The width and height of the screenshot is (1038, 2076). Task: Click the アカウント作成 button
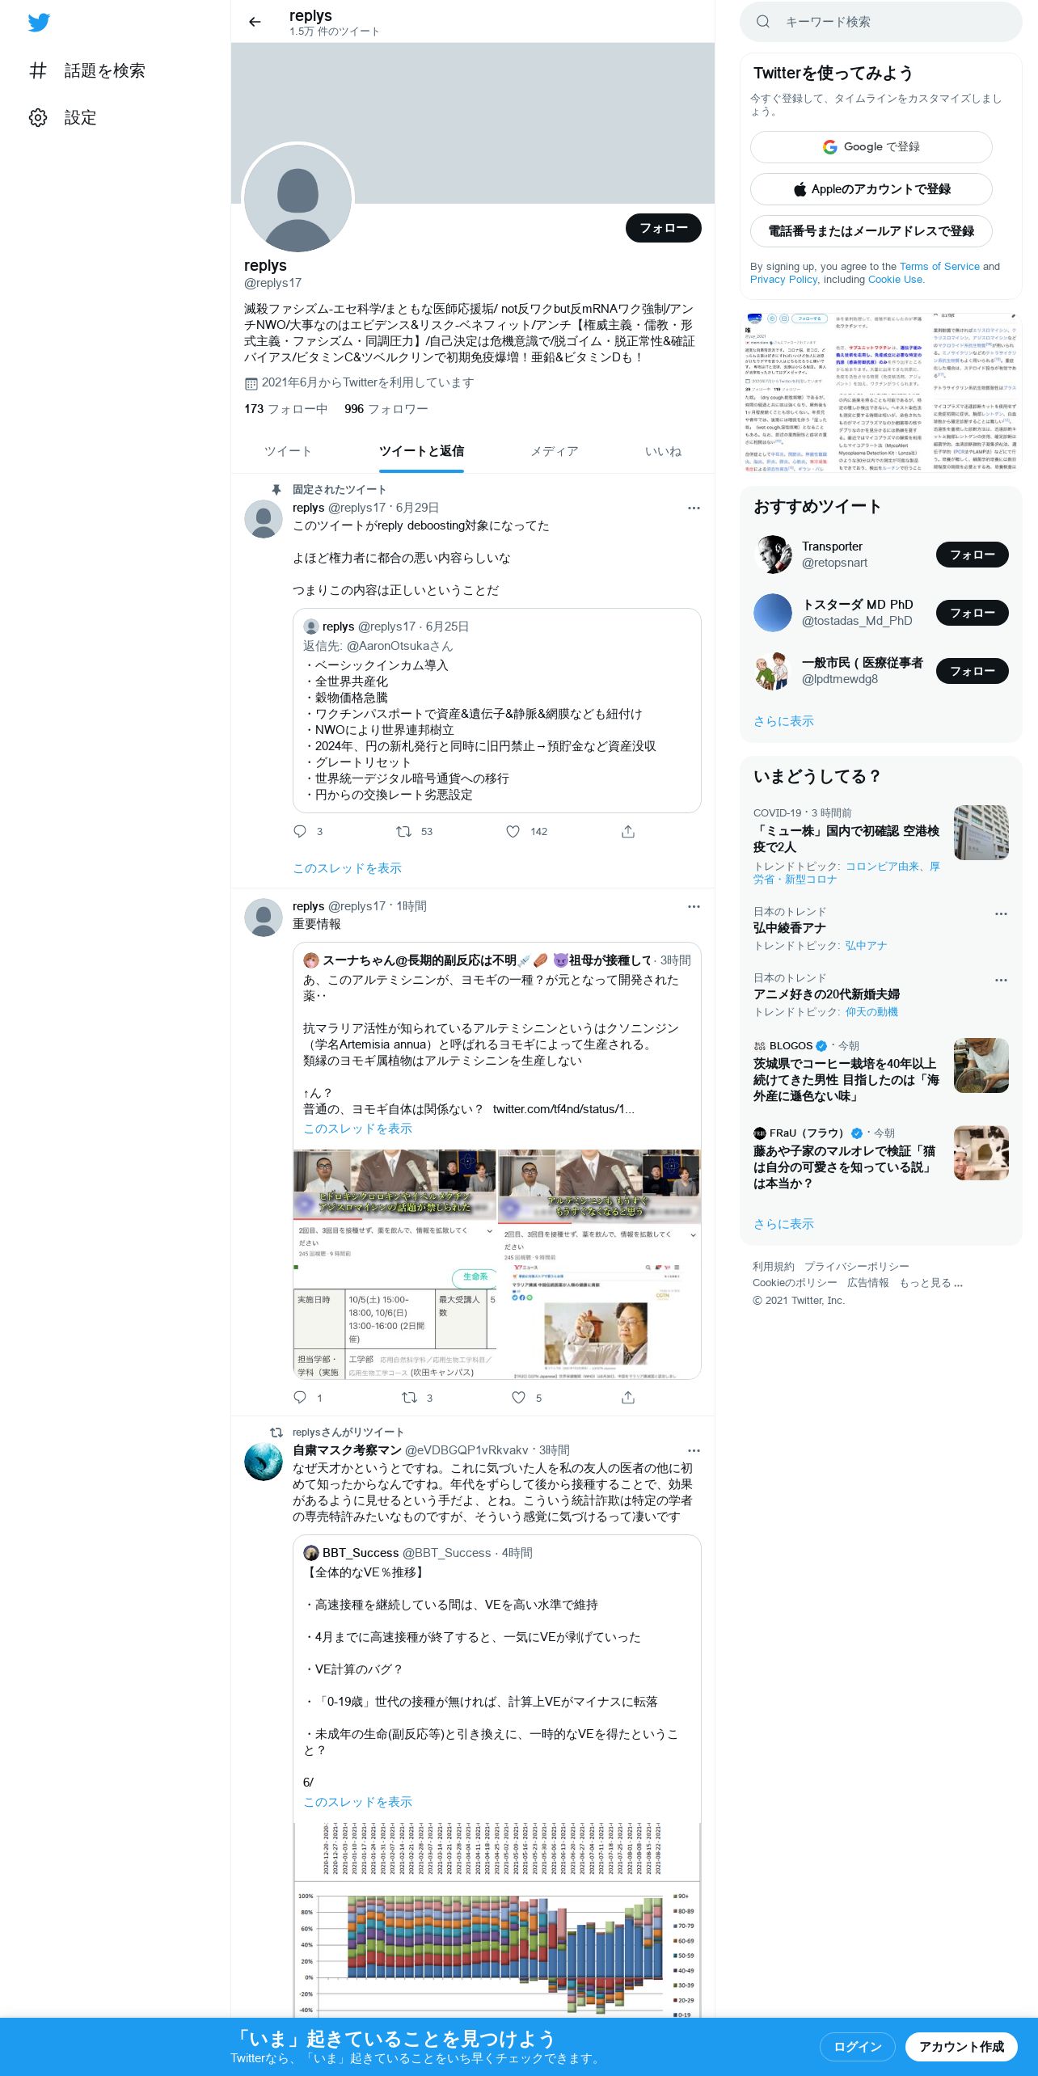pyautogui.click(x=961, y=2047)
